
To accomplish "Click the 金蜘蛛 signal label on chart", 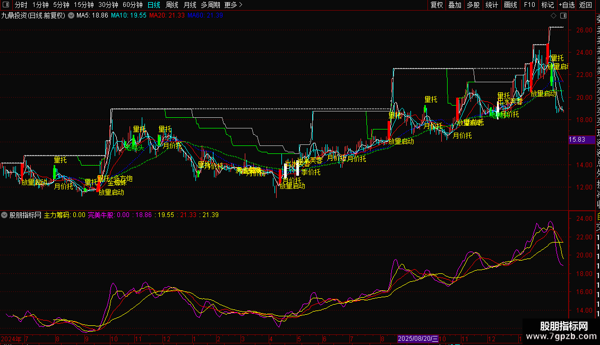I will point(117,183).
